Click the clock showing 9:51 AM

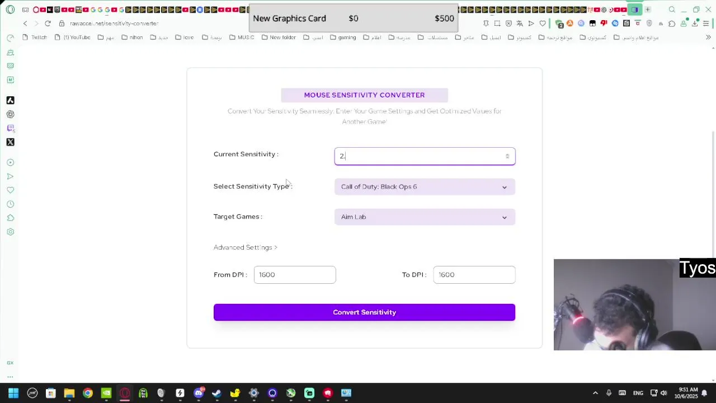[687, 393]
